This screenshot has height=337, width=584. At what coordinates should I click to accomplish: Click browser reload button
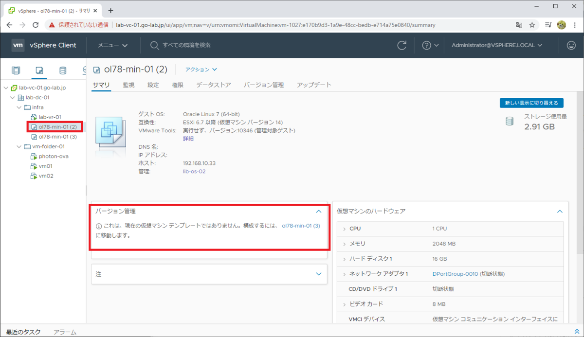click(36, 25)
